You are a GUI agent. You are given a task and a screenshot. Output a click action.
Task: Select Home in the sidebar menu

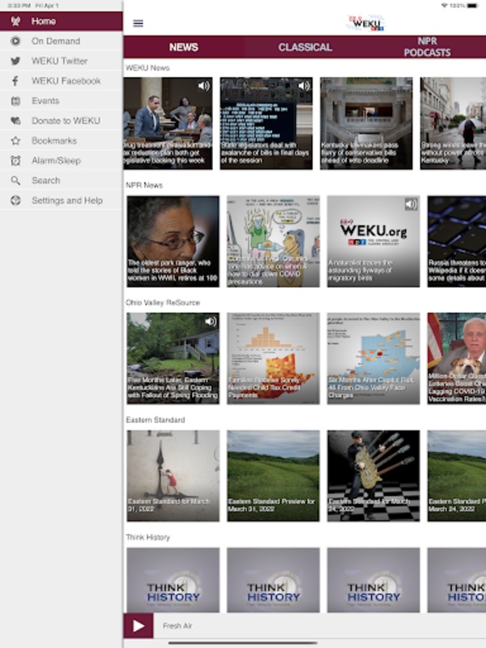click(62, 21)
